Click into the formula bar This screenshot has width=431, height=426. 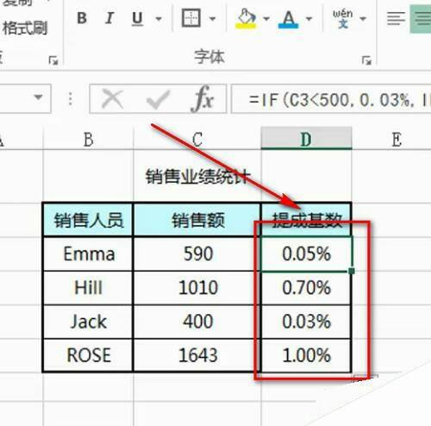(x=331, y=99)
